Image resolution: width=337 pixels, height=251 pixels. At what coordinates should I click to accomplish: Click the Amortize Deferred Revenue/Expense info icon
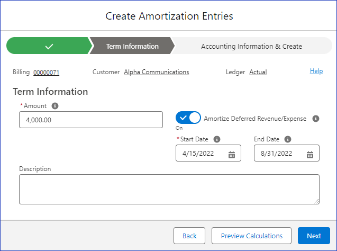point(315,119)
